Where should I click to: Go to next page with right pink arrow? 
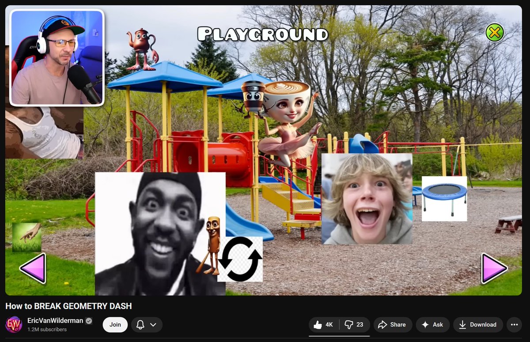tap(494, 268)
